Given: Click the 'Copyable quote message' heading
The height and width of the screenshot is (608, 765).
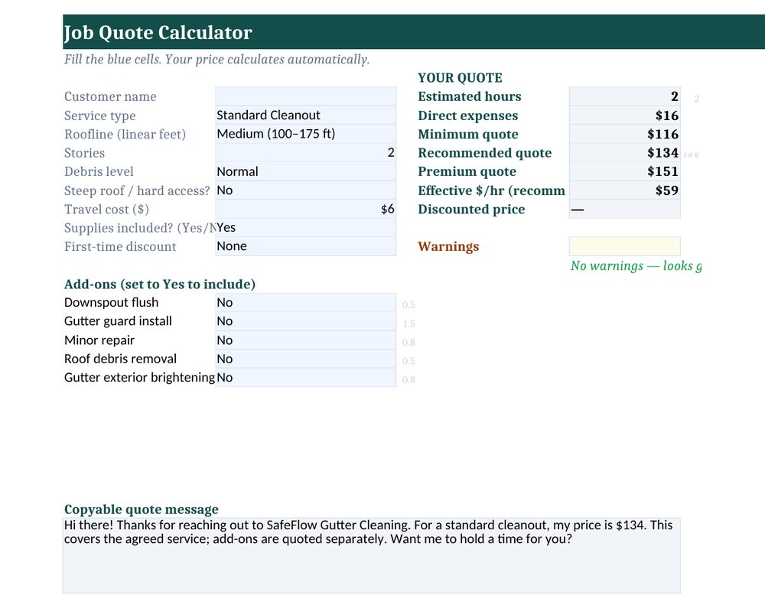Looking at the screenshot, I should click(x=142, y=509).
